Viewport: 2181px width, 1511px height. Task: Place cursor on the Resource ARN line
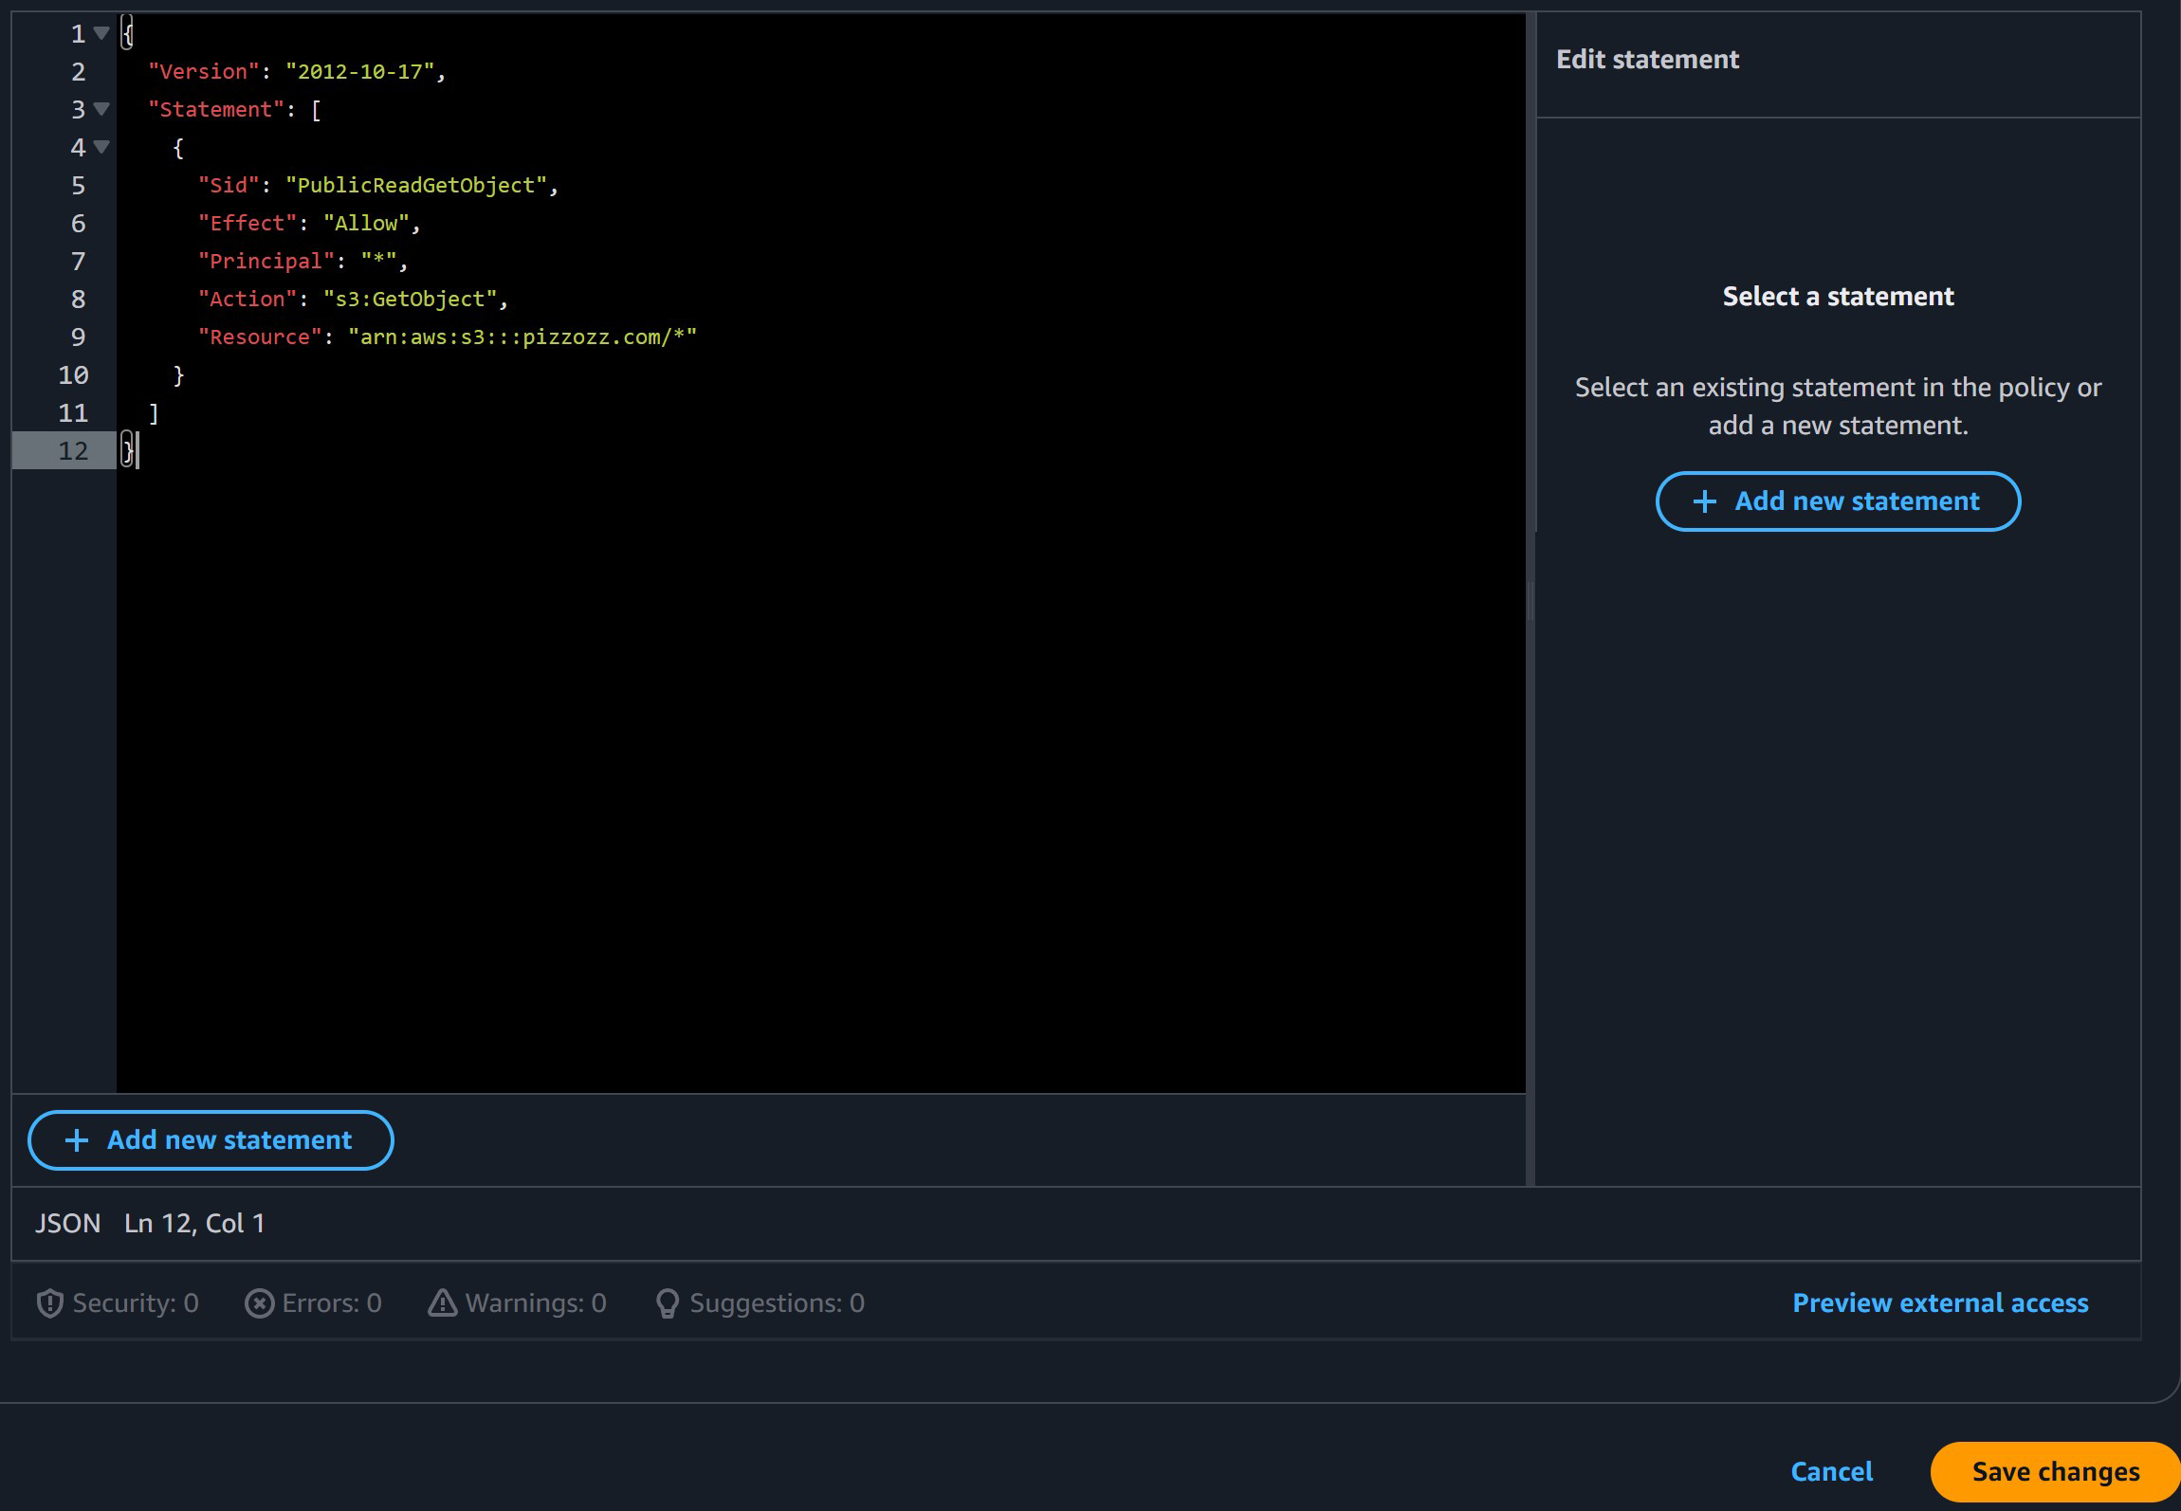522,337
